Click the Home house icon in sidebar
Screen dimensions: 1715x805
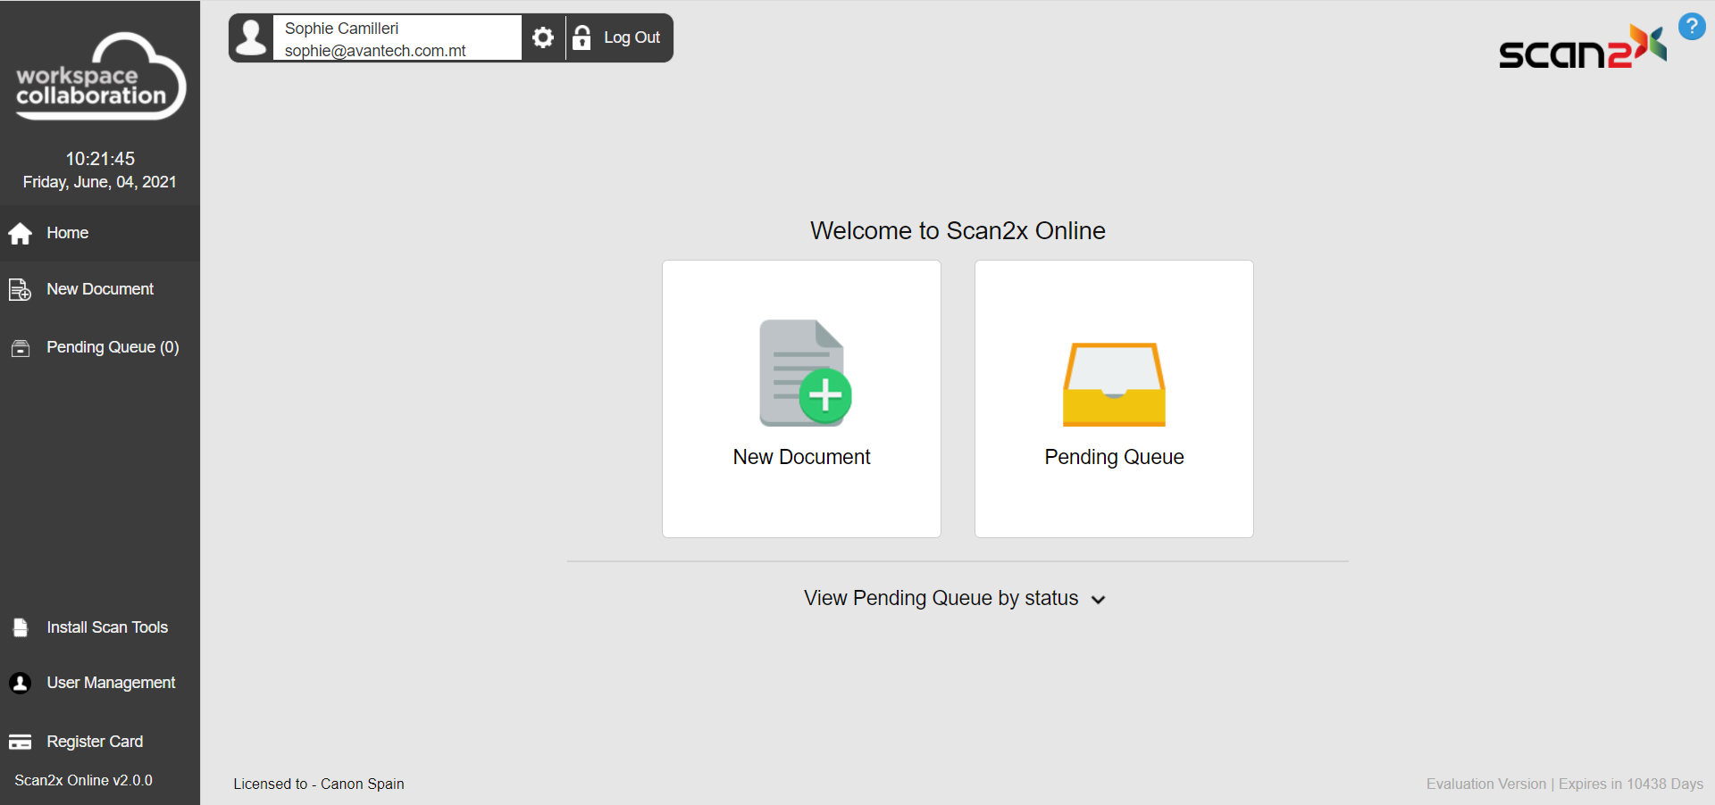(x=21, y=234)
